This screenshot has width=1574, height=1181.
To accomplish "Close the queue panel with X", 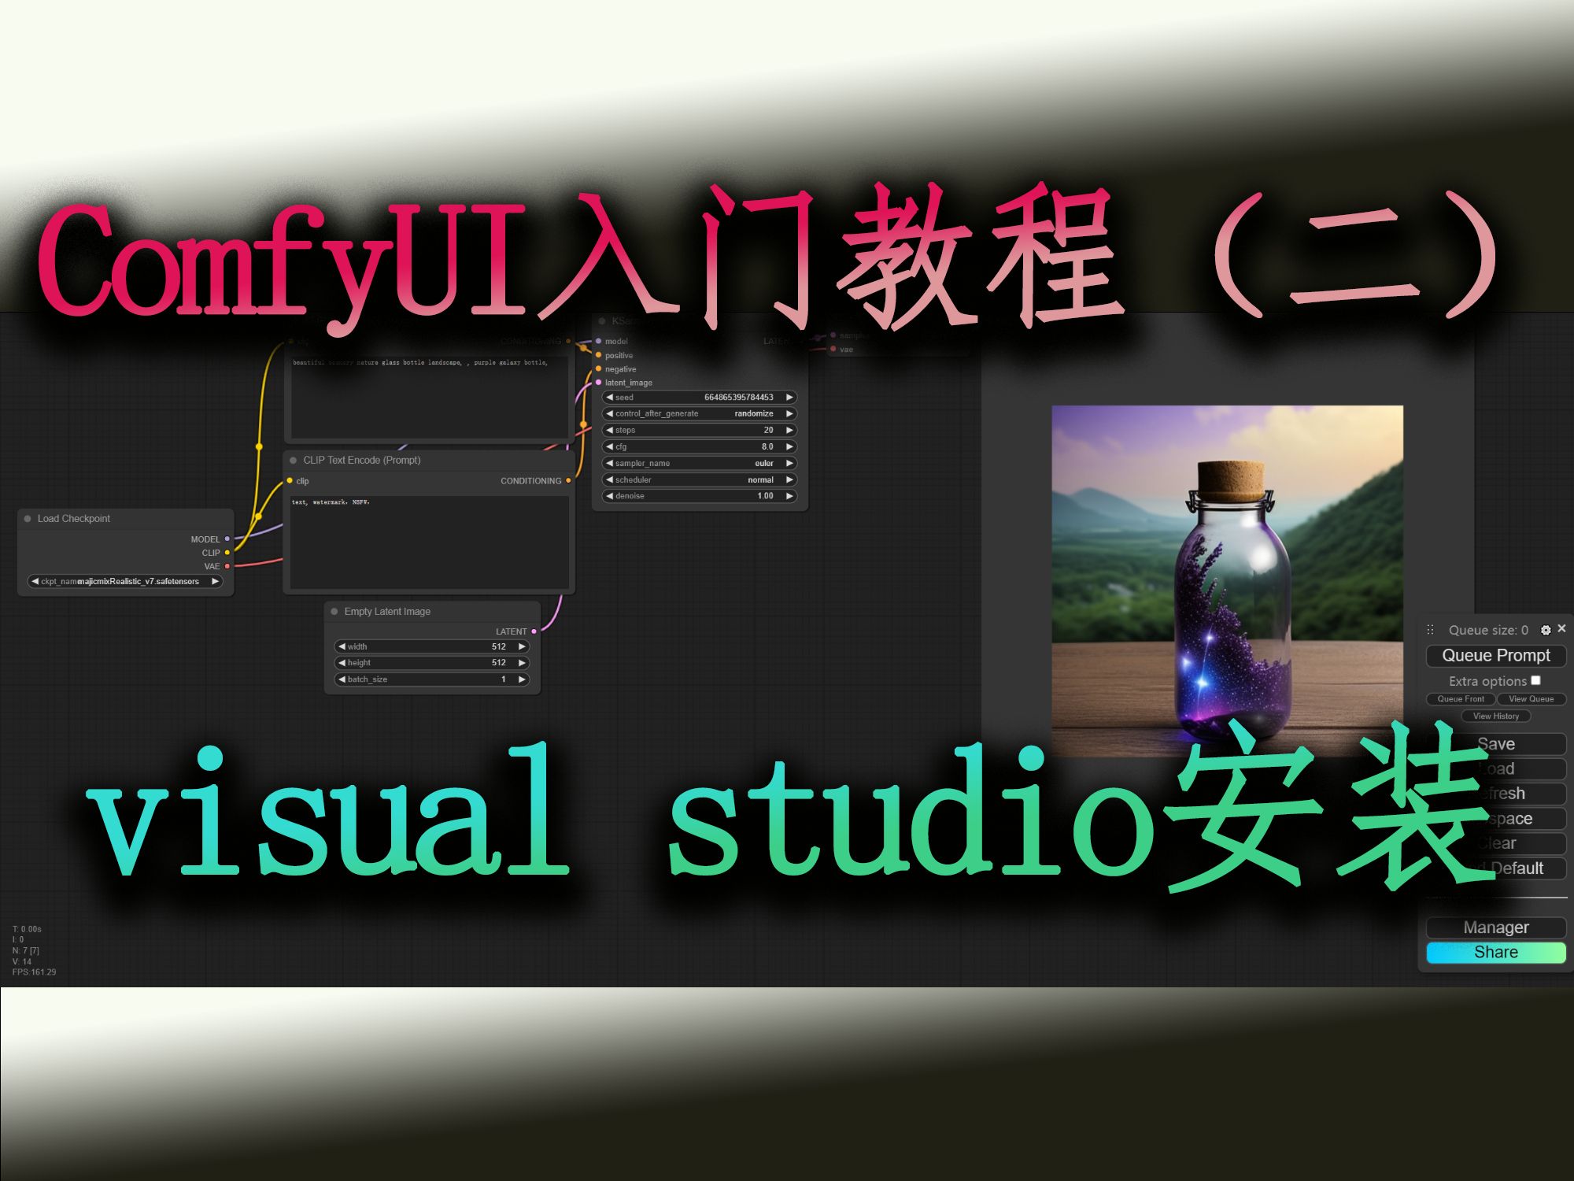I will [1561, 628].
